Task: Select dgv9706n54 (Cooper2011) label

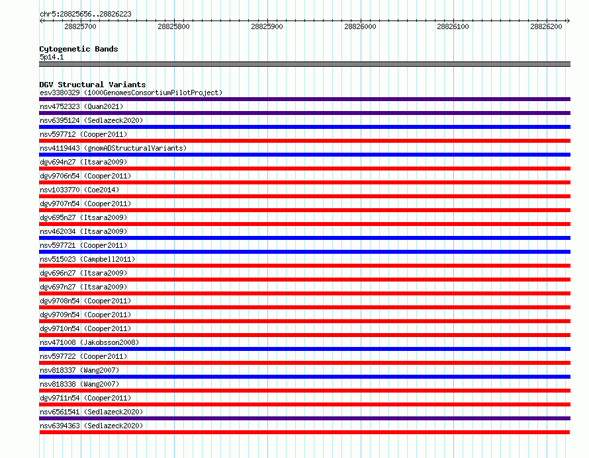Action: click(85, 176)
